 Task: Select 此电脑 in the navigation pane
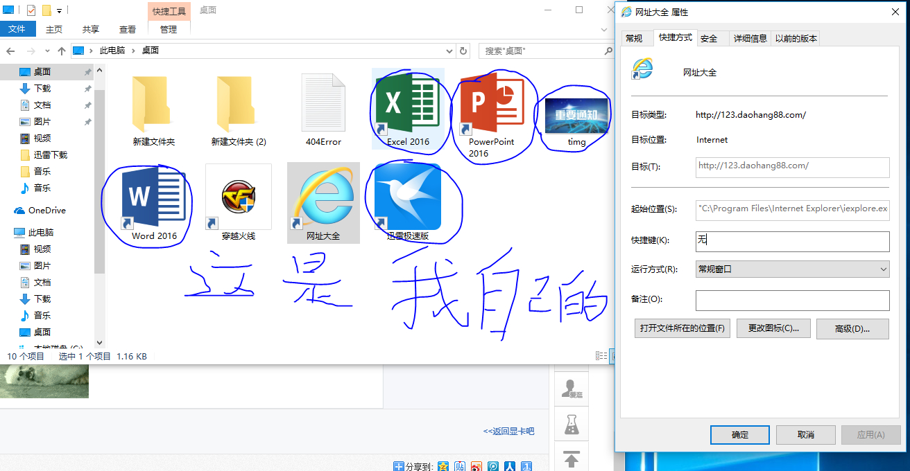tap(41, 232)
